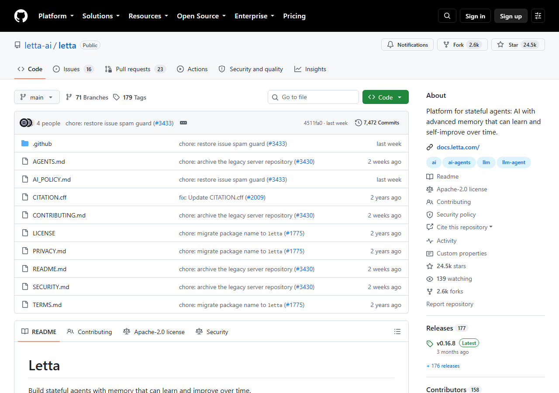The height and width of the screenshot is (393, 559).
Task: Click Report repository link
Action: click(x=450, y=304)
